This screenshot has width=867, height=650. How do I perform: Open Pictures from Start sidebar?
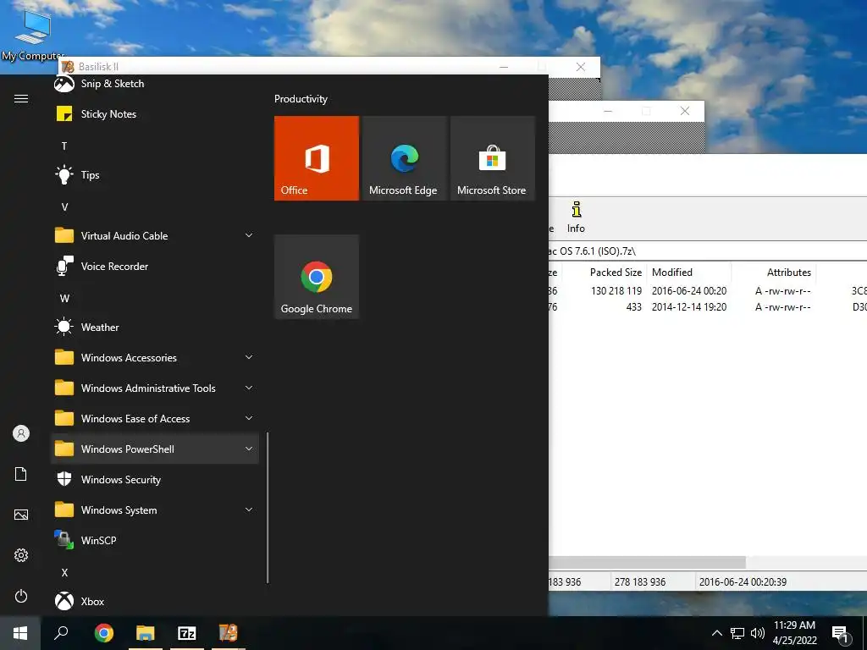(21, 515)
